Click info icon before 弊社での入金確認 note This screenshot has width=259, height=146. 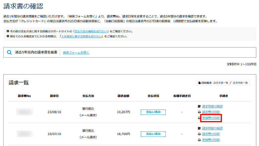(x=7, y=36)
